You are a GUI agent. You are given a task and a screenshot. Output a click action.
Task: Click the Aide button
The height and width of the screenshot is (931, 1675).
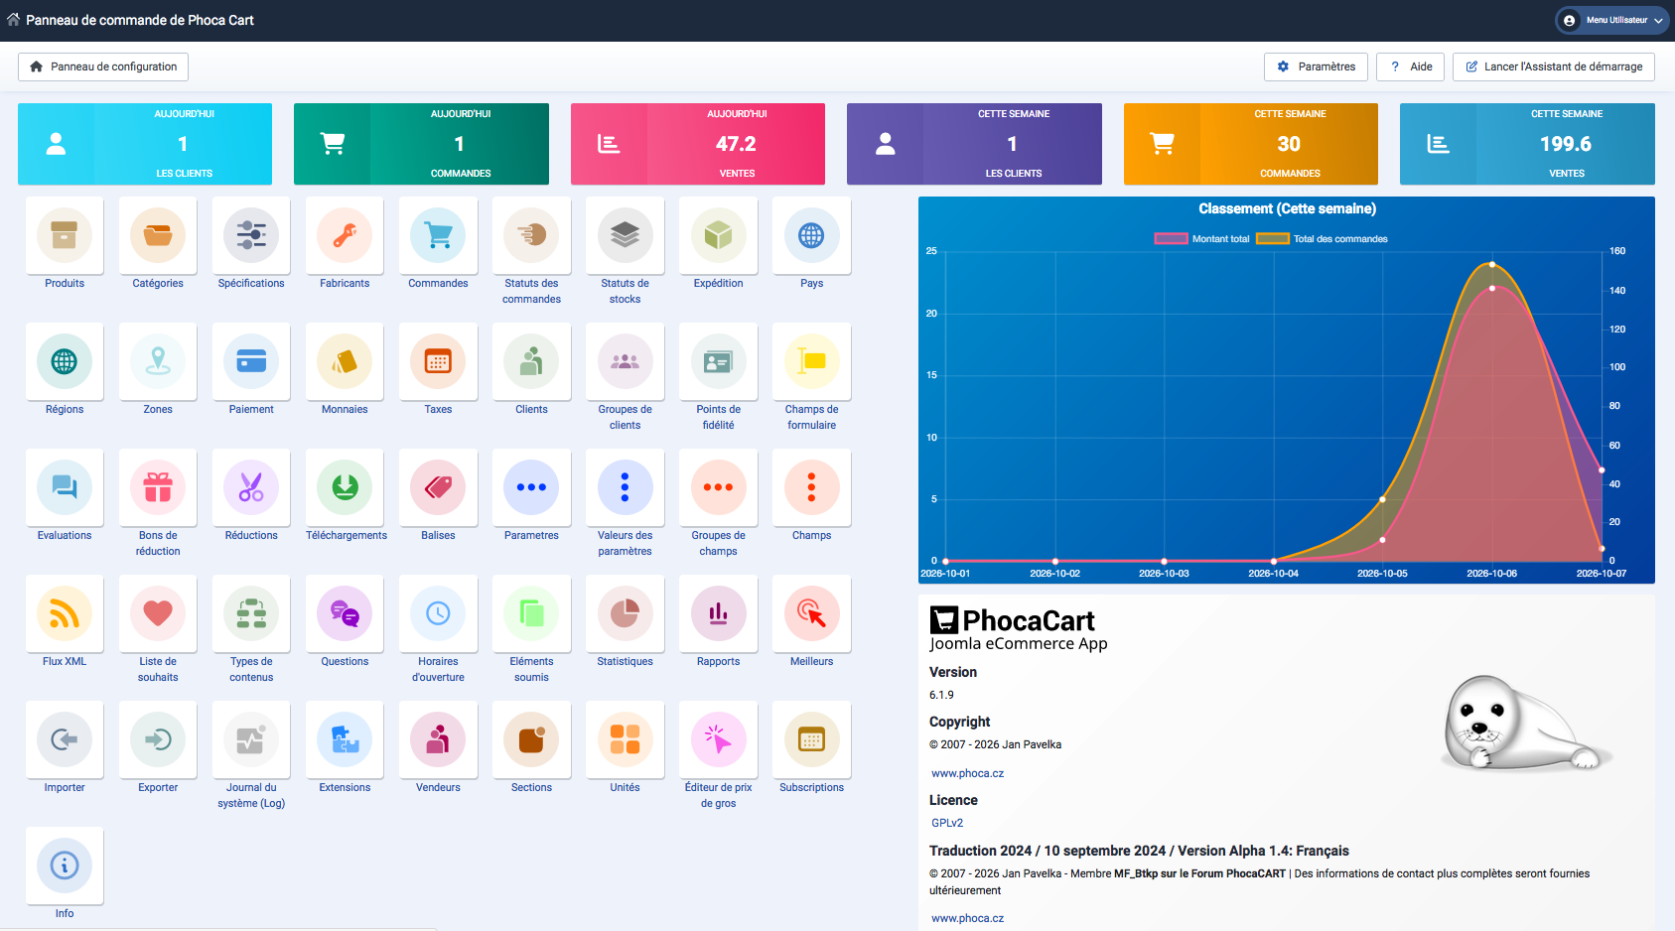(1411, 66)
